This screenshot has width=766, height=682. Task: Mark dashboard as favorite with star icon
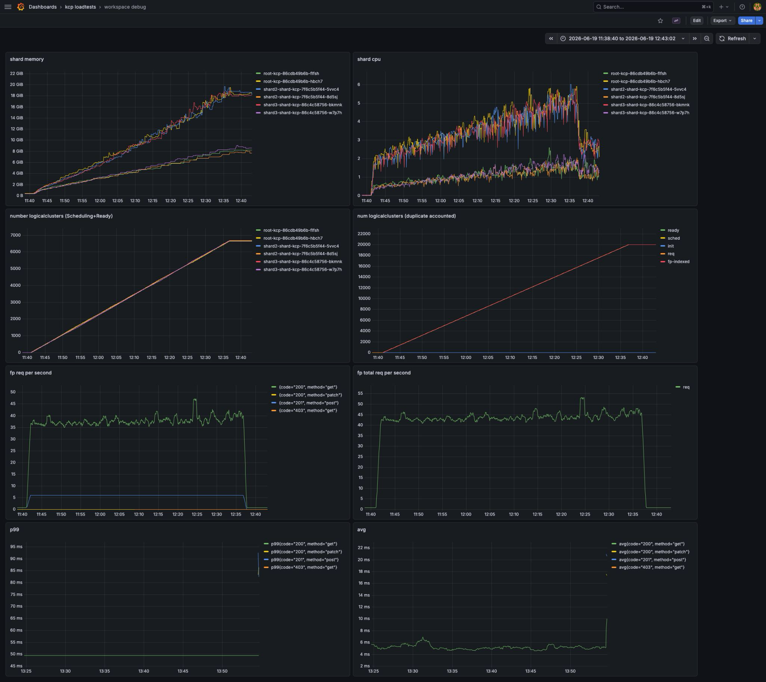(x=660, y=21)
